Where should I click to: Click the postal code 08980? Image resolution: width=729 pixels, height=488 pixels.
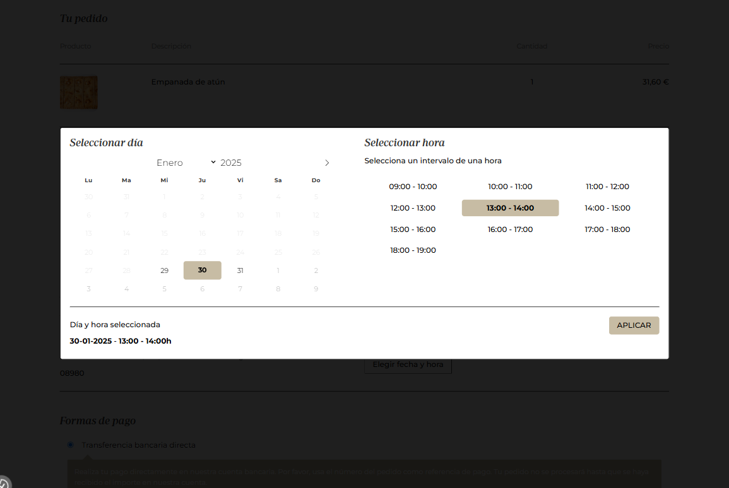(72, 373)
